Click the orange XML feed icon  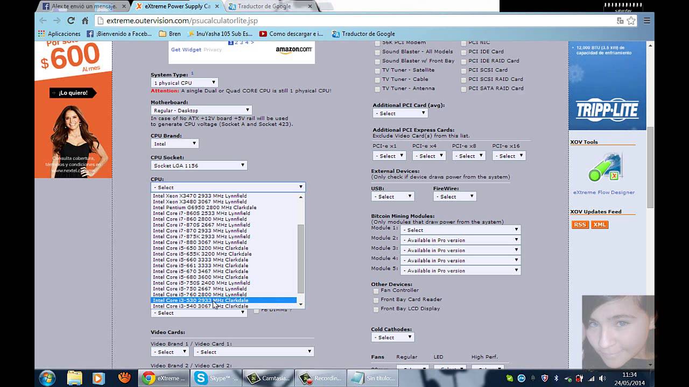(x=600, y=225)
